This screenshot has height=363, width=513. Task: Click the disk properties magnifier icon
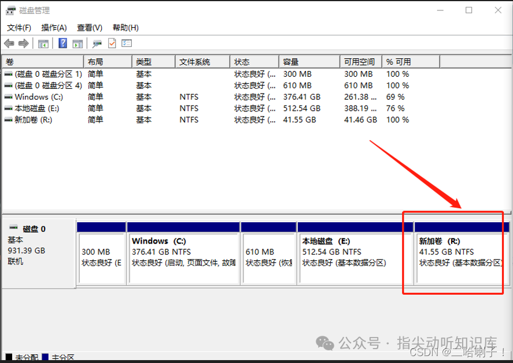pyautogui.click(x=96, y=43)
